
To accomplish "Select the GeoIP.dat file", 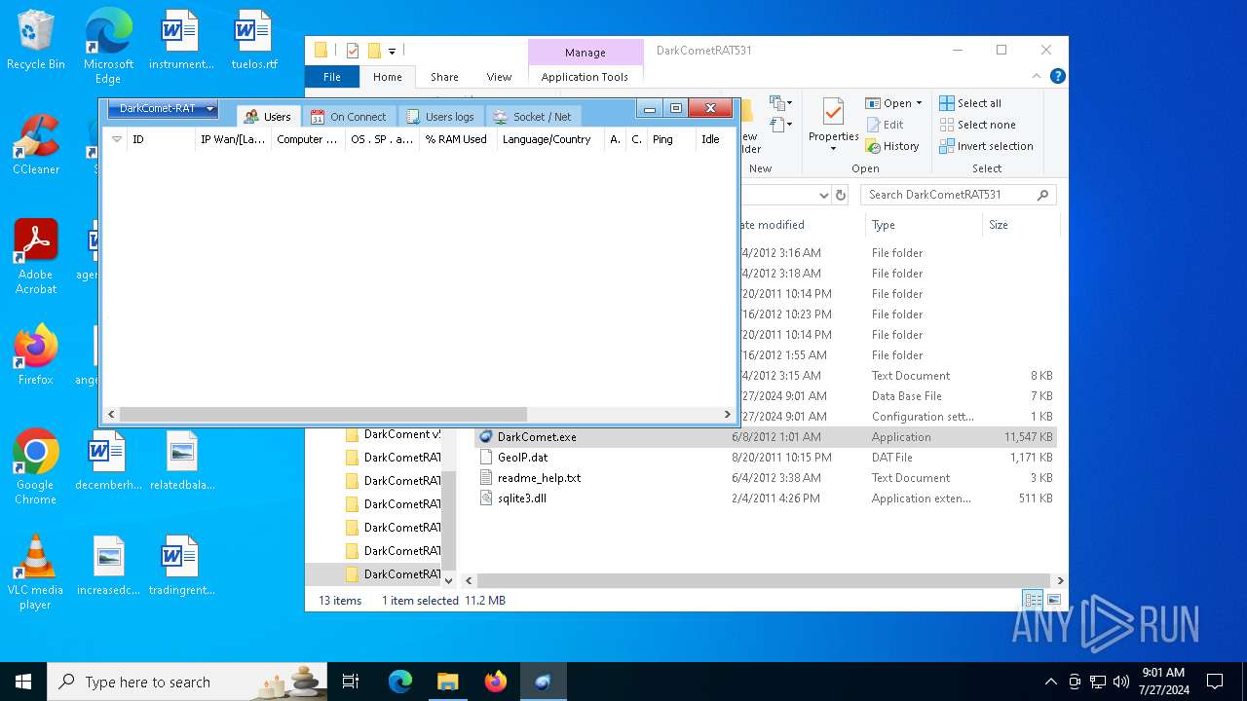I will tap(765, 458).
